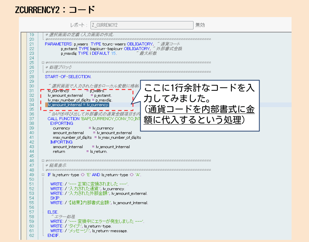
Task: Click the report name field Z_CURRENCY2
Action: [x=142, y=25]
